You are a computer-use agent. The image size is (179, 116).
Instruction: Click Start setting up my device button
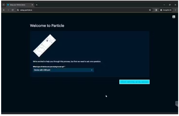pos(134,82)
